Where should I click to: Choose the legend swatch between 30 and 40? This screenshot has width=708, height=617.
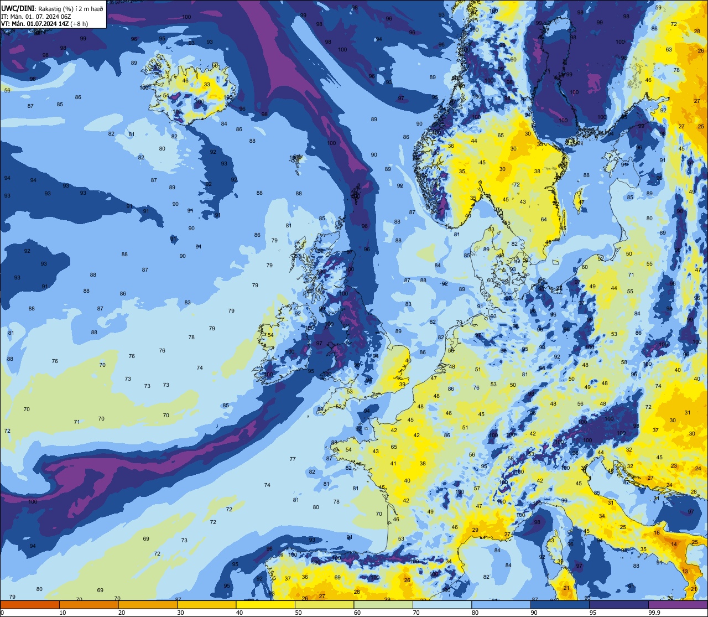[x=206, y=604]
